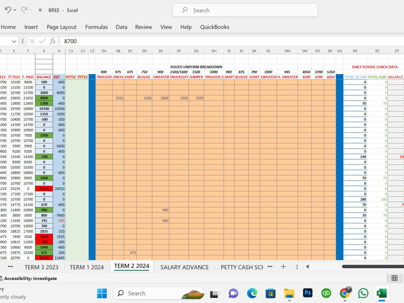The image size is (404, 303).
Task: Click the ISSUED UNIFORM BREAKDOWN title
Action: click(x=196, y=67)
